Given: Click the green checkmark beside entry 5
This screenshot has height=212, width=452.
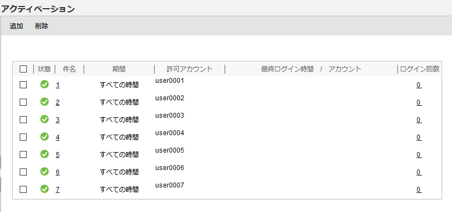Looking at the screenshot, I should coord(44,154).
